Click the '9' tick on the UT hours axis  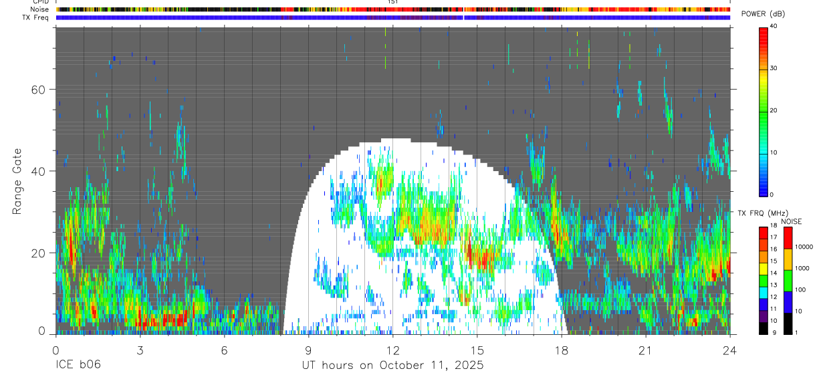click(x=308, y=350)
